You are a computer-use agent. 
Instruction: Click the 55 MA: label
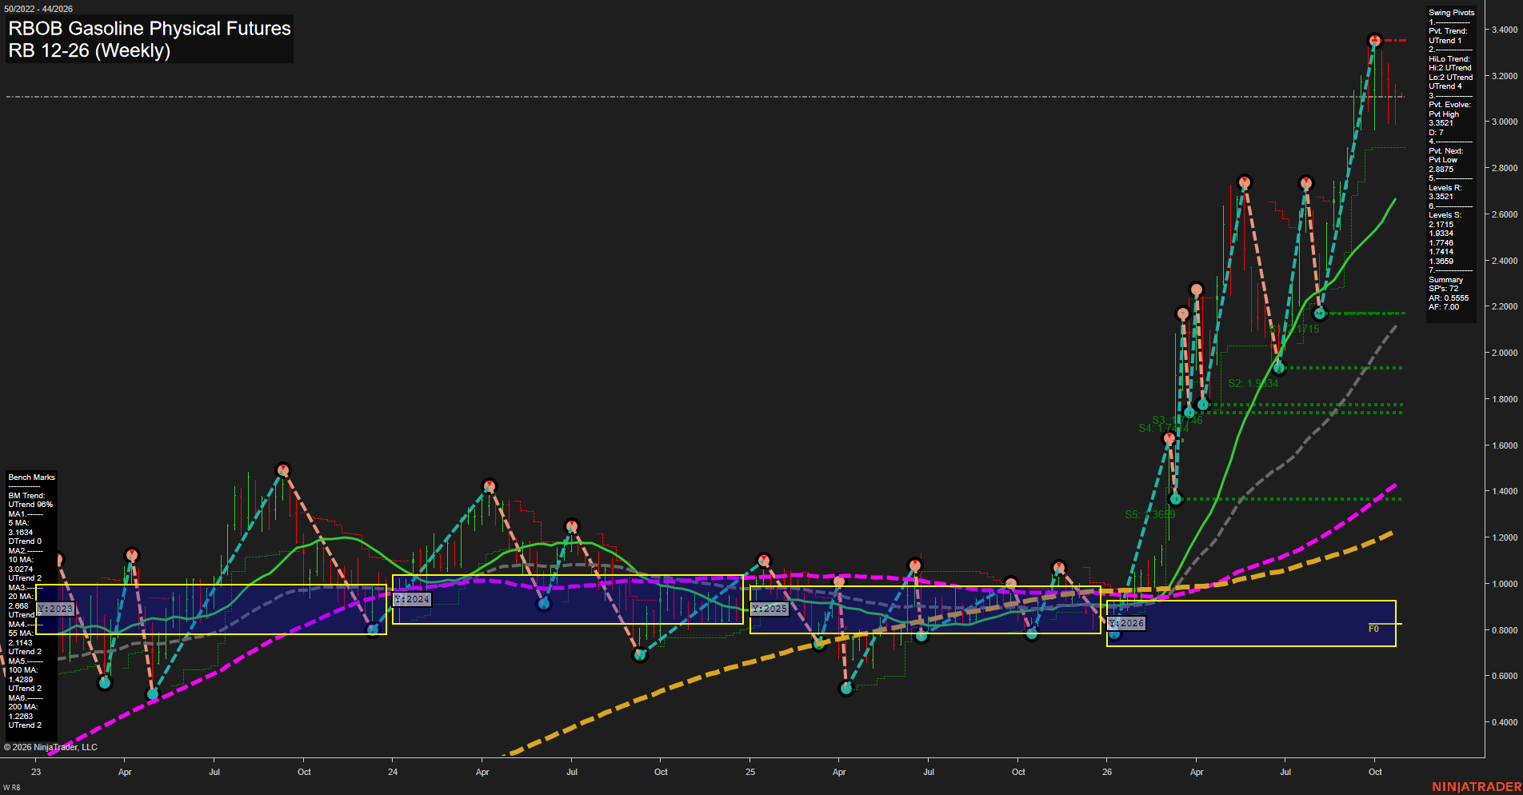(x=21, y=633)
